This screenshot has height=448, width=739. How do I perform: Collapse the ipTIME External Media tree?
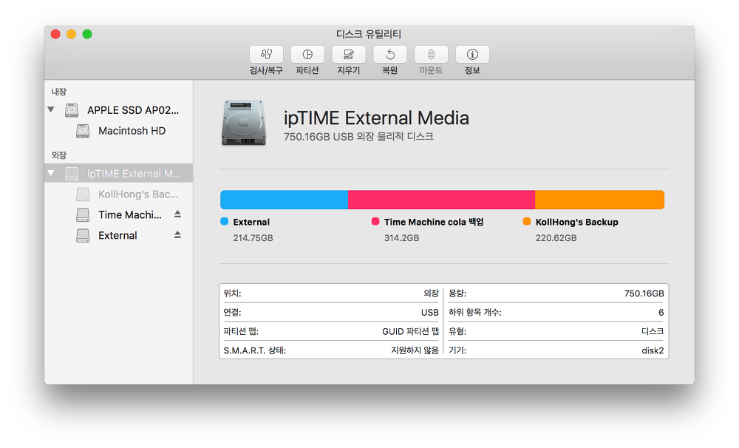[x=51, y=174]
